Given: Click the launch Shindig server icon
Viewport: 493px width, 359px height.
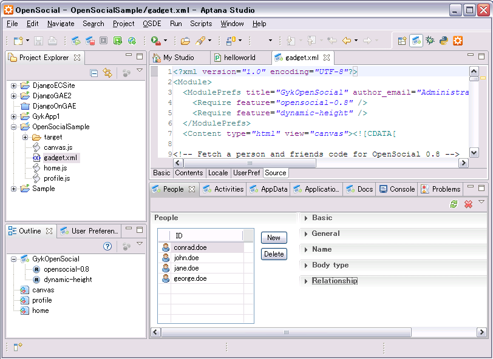Looking at the screenshot, I should click(x=76, y=41).
